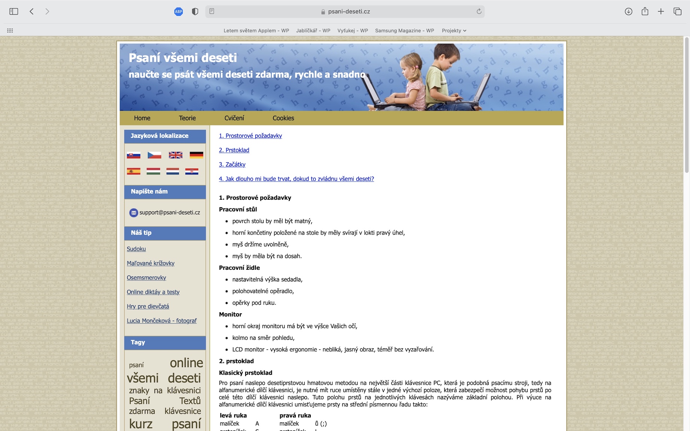Click the 'znaky' tag in the tag cloud
690x431 pixels.
tap(139, 391)
